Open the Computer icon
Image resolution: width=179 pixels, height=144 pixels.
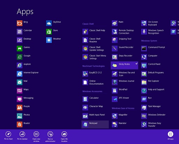point(144,57)
